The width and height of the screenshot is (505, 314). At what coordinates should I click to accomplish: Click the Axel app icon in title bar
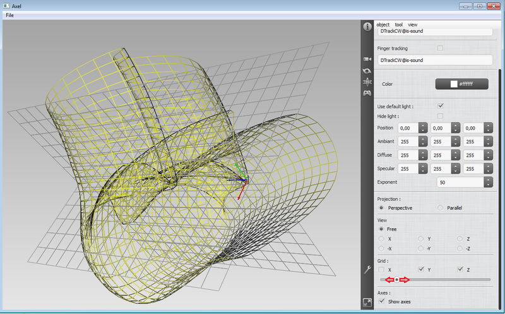click(x=6, y=6)
